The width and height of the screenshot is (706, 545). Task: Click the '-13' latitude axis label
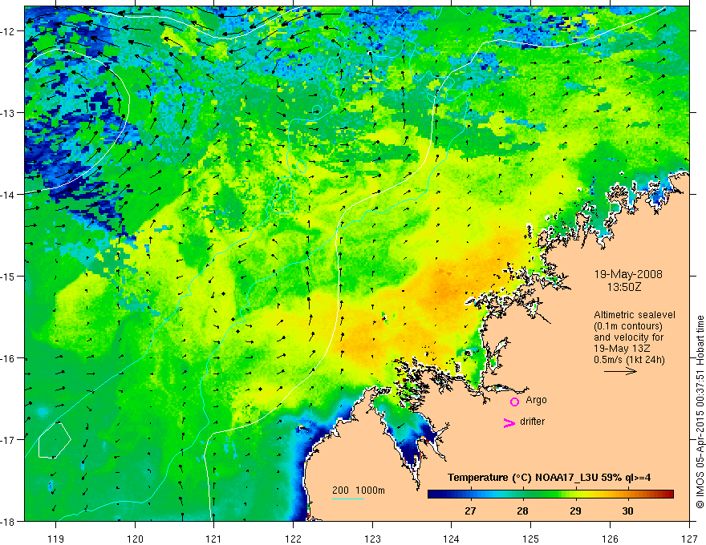(x=8, y=113)
